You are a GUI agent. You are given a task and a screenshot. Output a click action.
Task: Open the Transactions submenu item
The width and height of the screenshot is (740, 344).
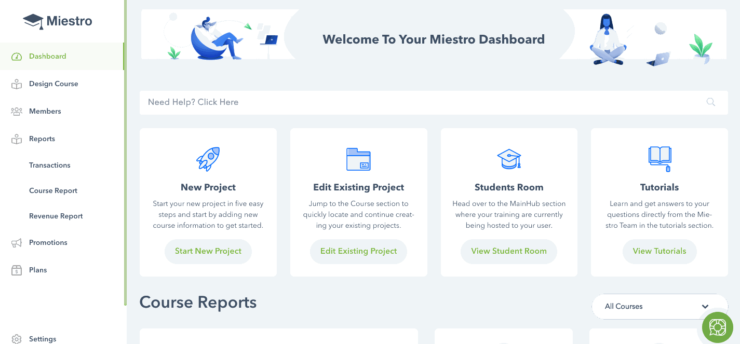coord(50,165)
